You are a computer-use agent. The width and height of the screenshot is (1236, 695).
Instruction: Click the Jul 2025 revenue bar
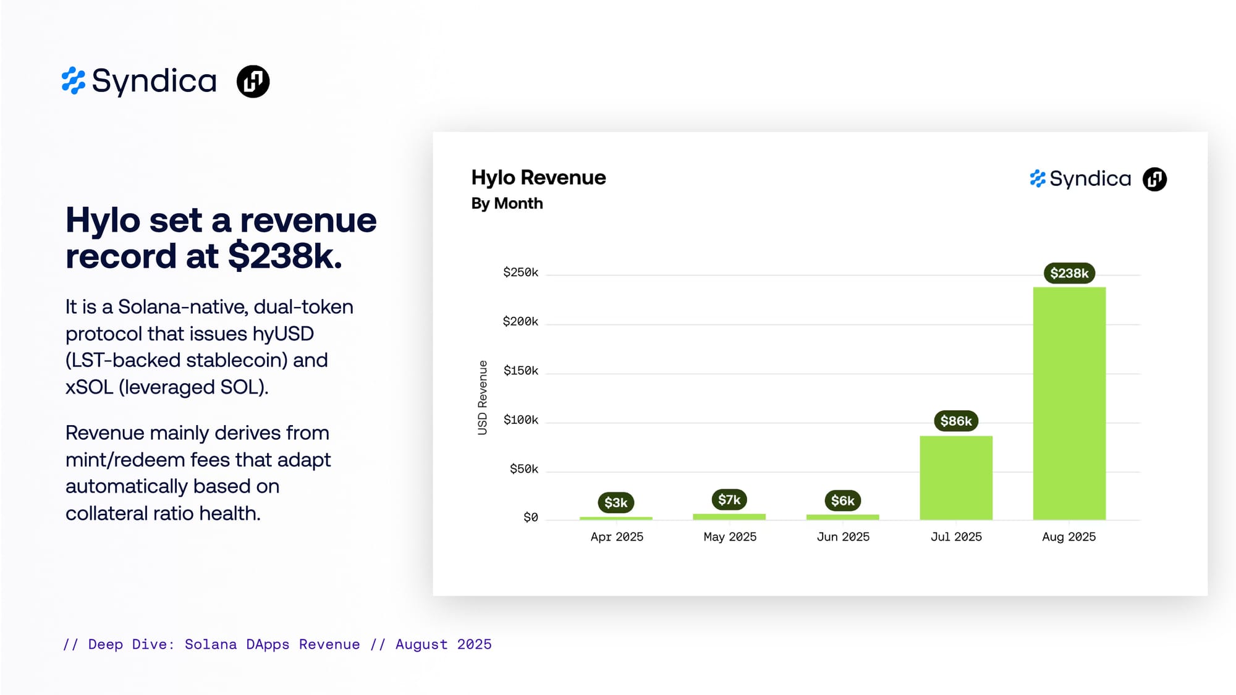(956, 478)
